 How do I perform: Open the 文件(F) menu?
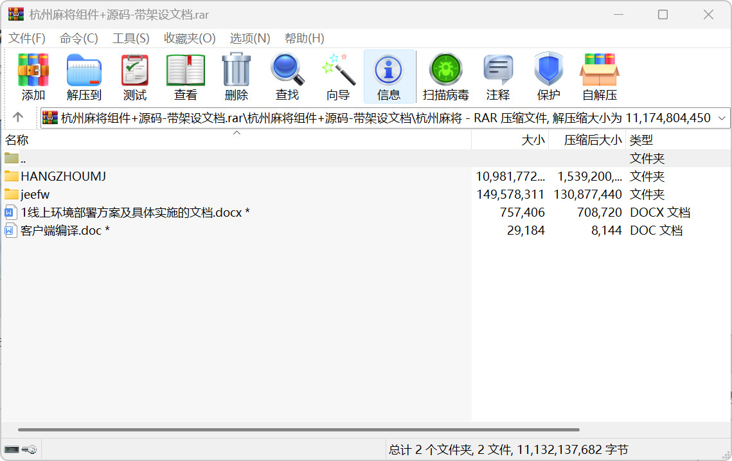pyautogui.click(x=26, y=39)
